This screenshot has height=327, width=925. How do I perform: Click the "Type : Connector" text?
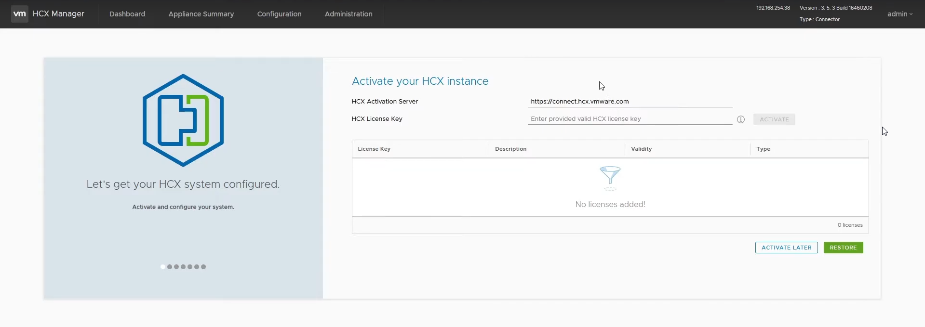(x=819, y=19)
